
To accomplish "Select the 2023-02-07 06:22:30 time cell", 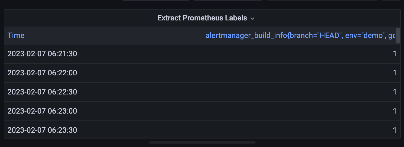I will [42, 92].
